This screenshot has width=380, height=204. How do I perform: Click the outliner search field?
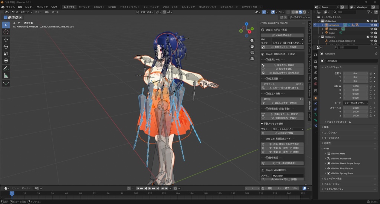344,12
